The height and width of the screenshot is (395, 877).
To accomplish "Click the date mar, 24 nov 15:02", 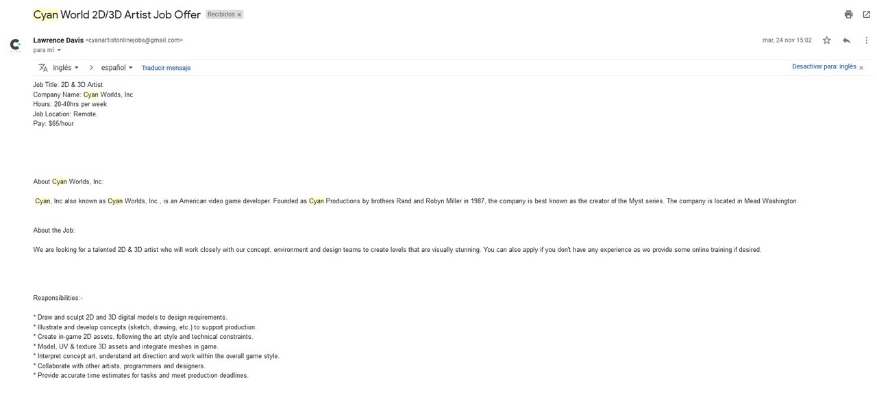I will click(x=787, y=40).
